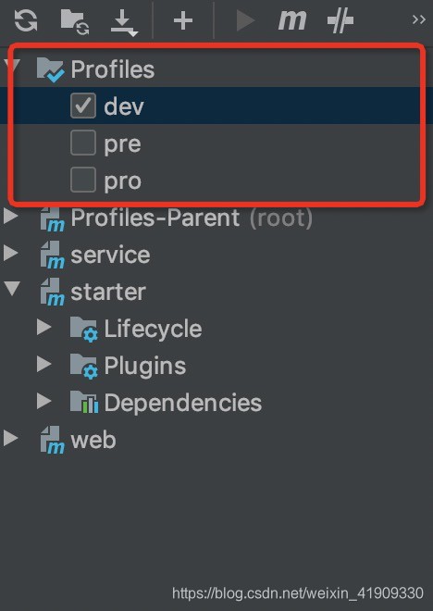Add a Maven project with the plus icon

183,20
